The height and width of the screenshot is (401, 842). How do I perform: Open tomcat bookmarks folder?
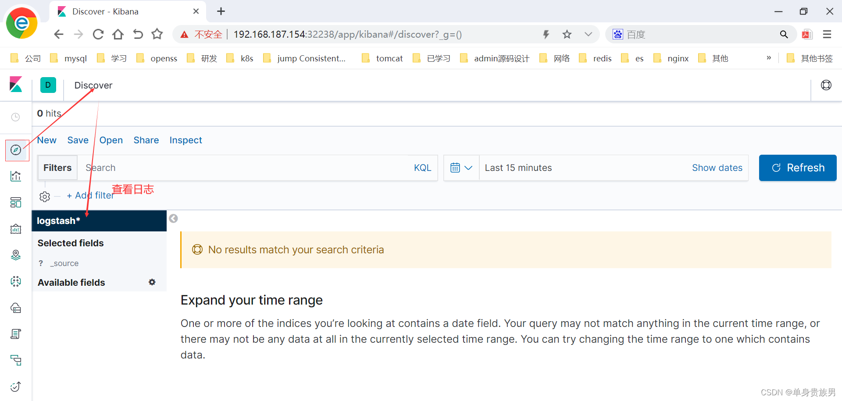pos(382,58)
